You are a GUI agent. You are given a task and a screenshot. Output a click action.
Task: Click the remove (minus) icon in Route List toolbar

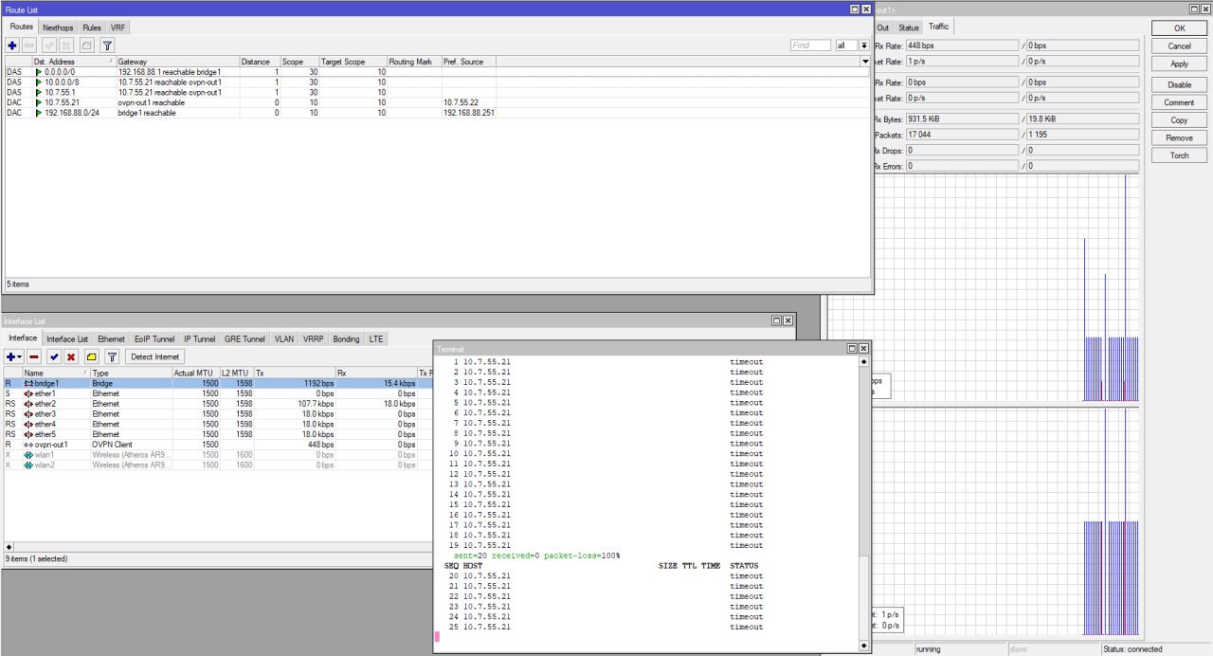[x=29, y=45]
